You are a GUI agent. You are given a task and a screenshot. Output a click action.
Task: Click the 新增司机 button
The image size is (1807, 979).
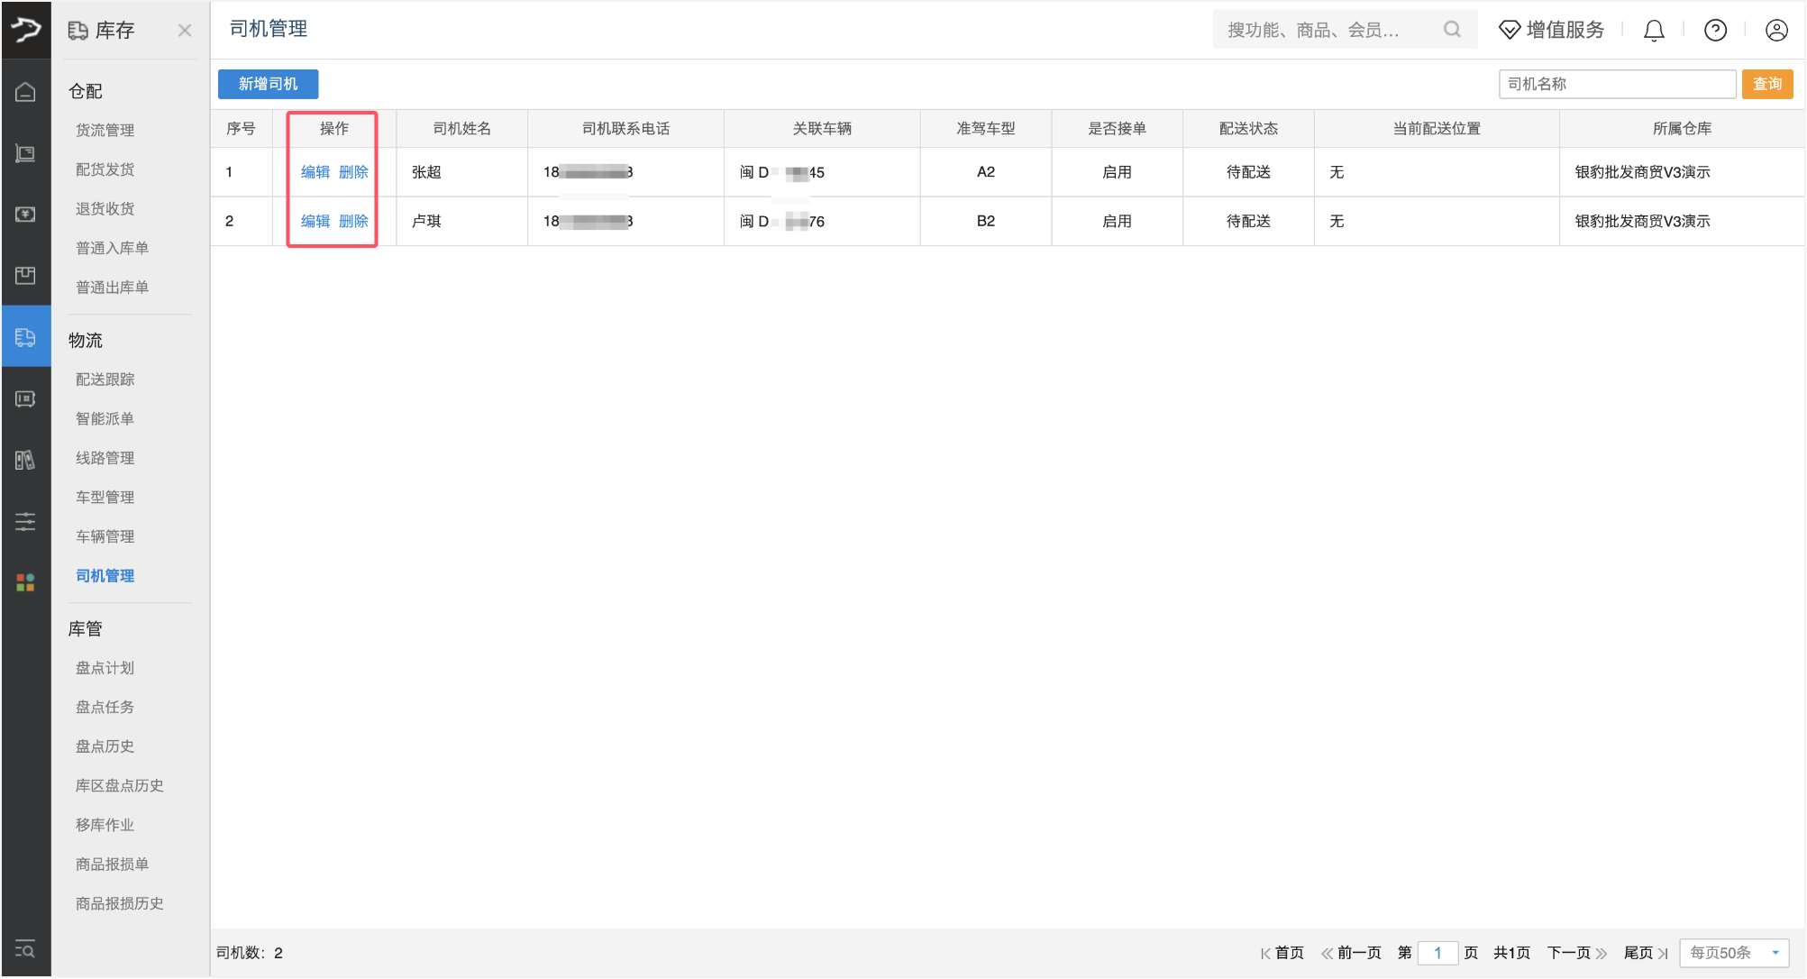268,84
